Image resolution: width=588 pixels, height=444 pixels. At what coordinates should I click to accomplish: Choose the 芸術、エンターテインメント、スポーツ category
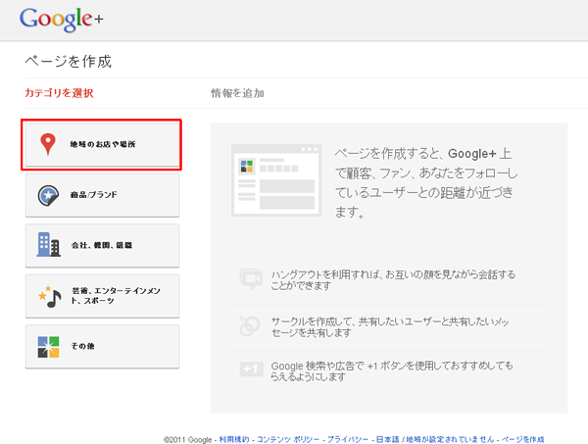(102, 296)
